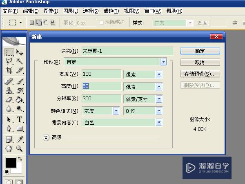The image size is (245, 184).
Task: Choose New selection mode in options bar
Action: coord(32,22)
